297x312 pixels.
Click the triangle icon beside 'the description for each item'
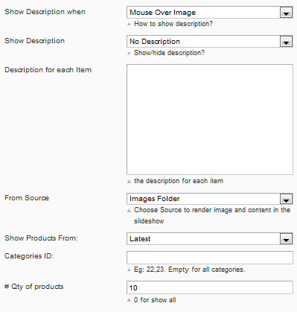pyautogui.click(x=129, y=182)
